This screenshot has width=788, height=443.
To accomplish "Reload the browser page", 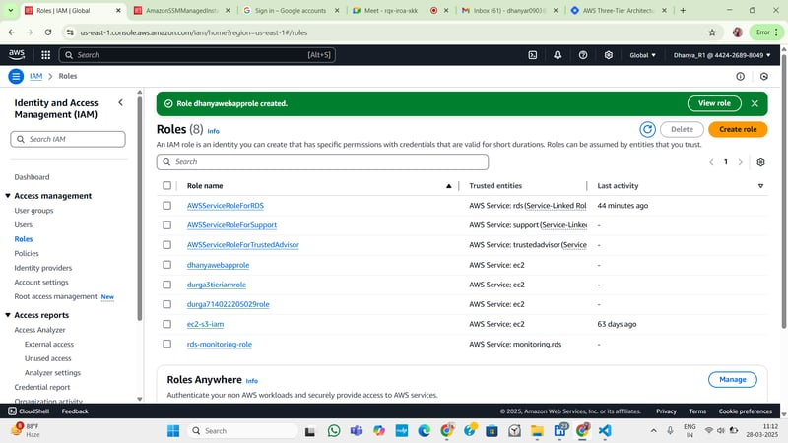I will pos(48,32).
